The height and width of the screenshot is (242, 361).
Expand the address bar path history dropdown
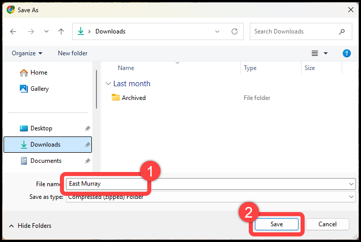click(x=218, y=31)
